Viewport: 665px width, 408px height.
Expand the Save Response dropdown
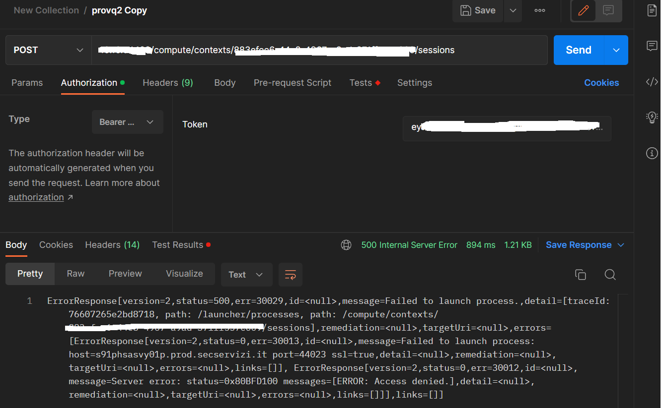620,244
